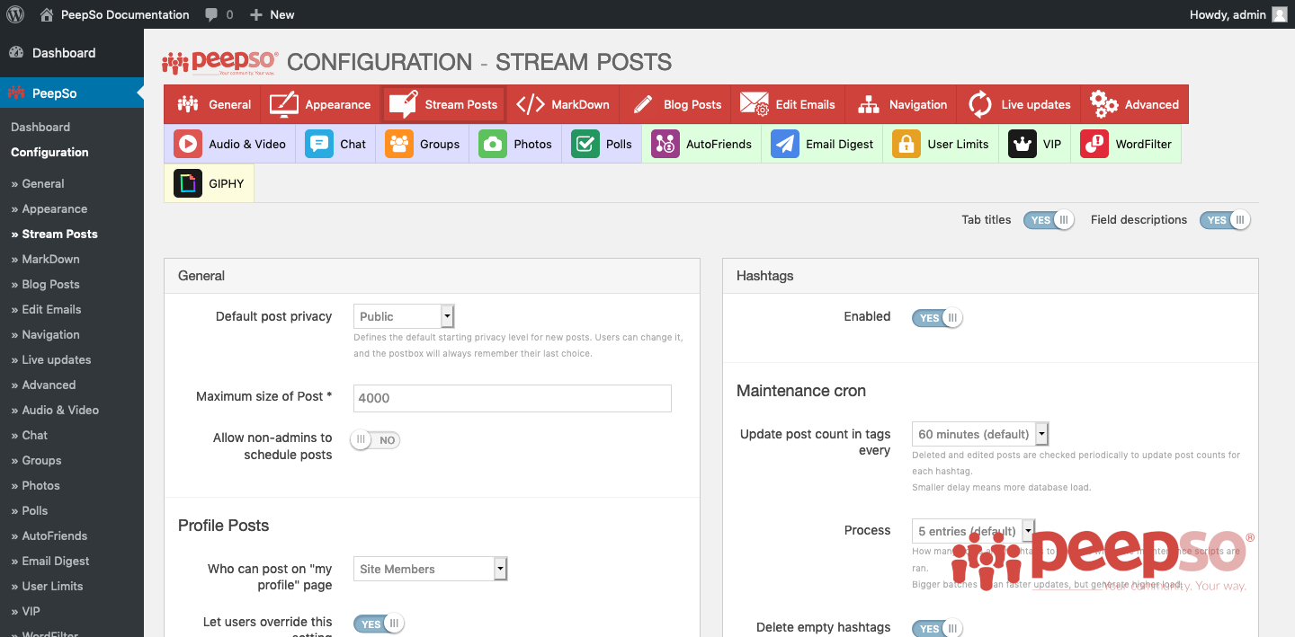Click the General tab people icon
The image size is (1295, 637).
click(x=188, y=104)
